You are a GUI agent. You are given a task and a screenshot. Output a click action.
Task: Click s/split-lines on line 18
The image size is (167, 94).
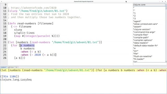click(x=24, y=33)
